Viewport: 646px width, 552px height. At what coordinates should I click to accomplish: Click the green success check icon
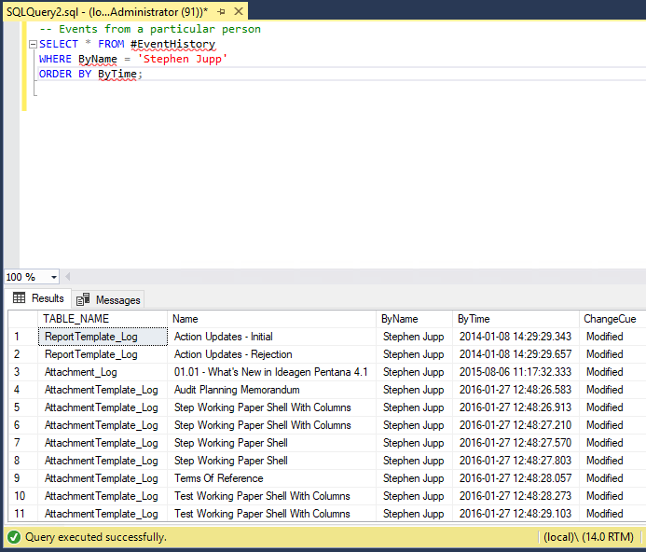[x=14, y=537]
